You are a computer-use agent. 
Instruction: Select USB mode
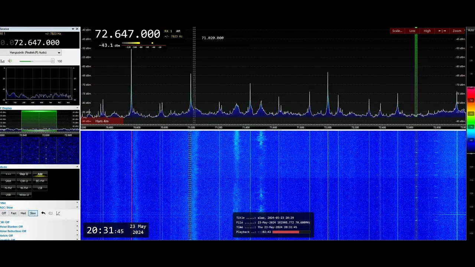[8, 195]
